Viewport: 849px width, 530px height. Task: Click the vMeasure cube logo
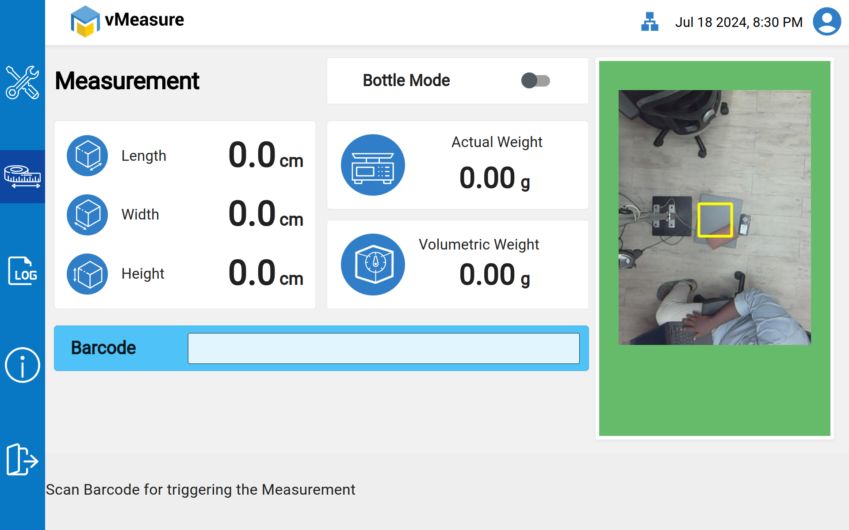pos(85,21)
